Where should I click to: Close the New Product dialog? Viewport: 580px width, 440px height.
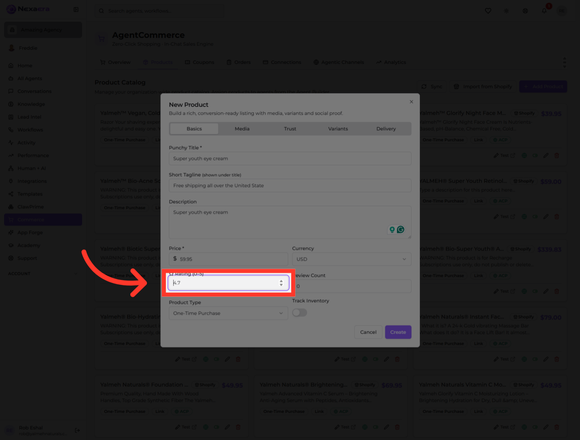[x=411, y=102]
